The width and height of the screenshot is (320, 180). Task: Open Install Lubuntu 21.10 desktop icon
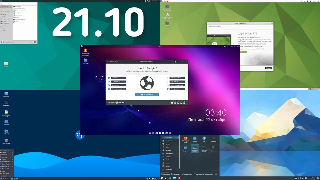point(6,114)
